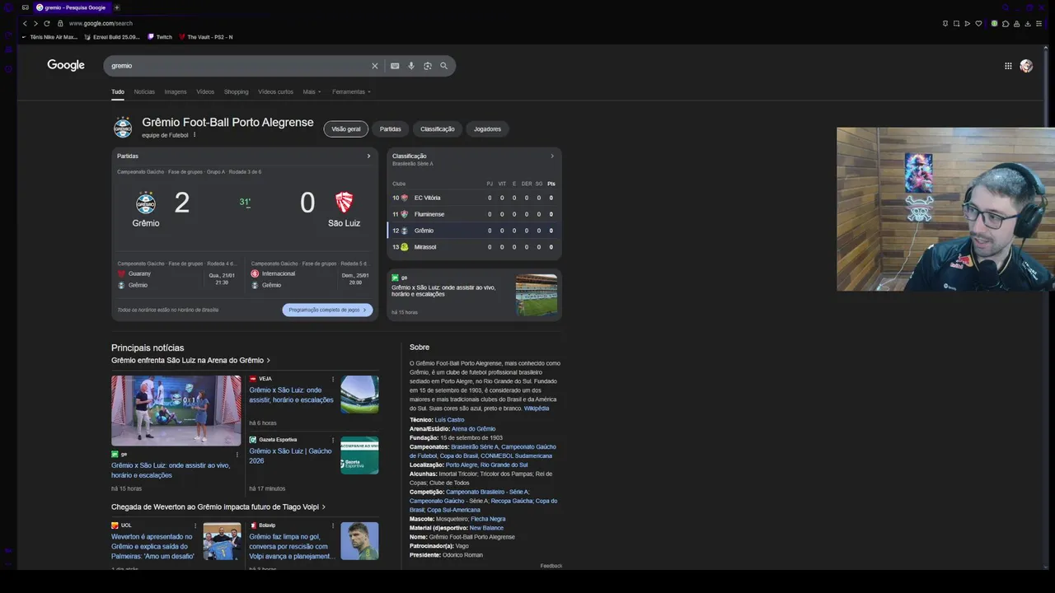
Task: Open the on-screen keyboard input tool
Action: tap(395, 66)
